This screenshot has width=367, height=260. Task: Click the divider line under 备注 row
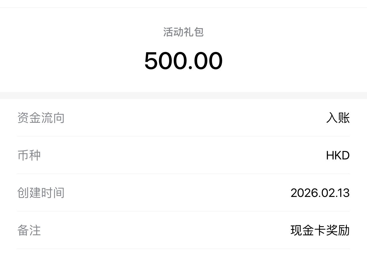tap(183, 249)
